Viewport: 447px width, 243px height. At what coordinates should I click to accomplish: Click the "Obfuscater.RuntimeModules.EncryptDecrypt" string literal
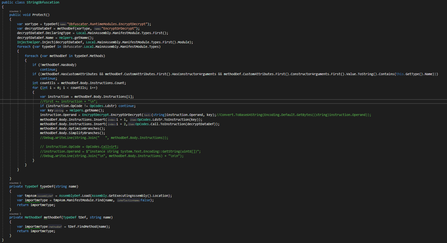click(108, 24)
